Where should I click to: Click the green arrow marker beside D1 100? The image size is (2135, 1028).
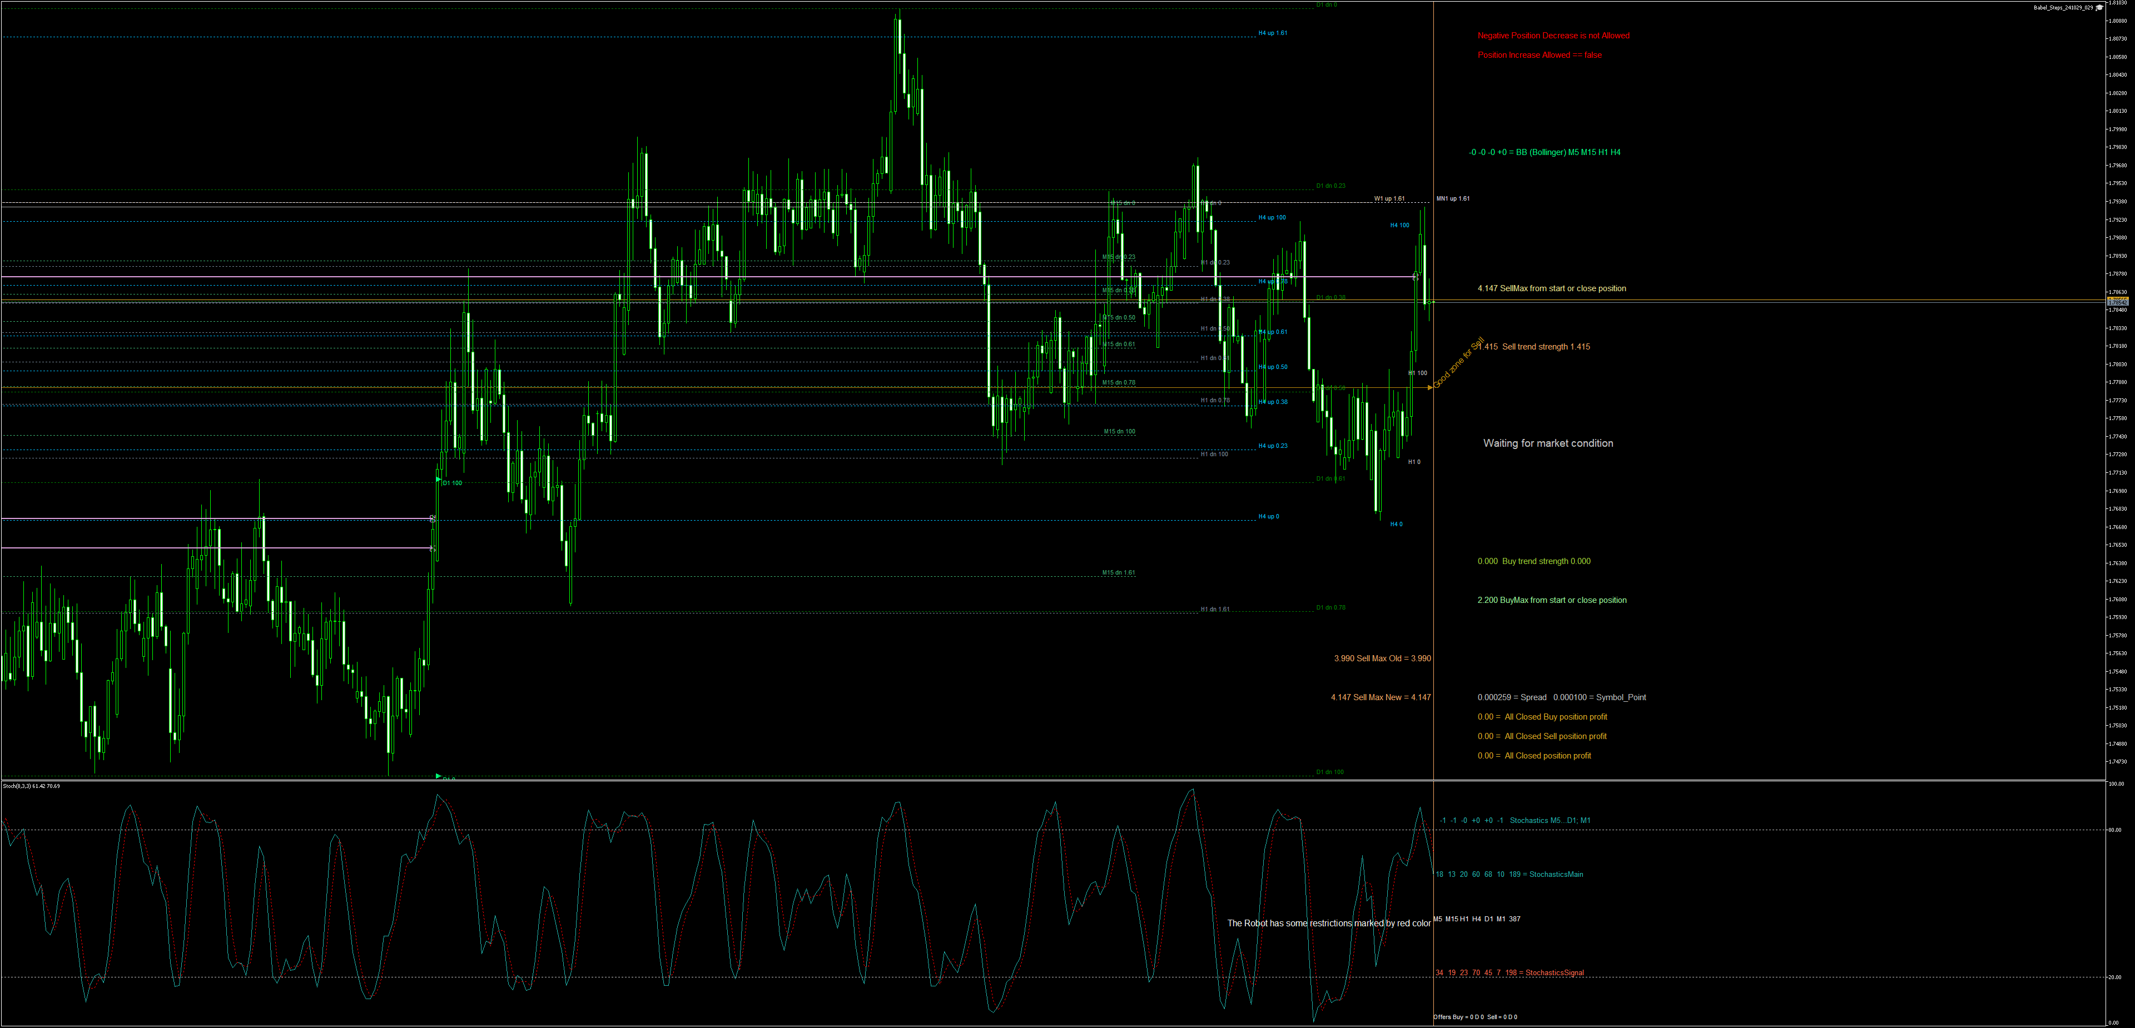(439, 479)
